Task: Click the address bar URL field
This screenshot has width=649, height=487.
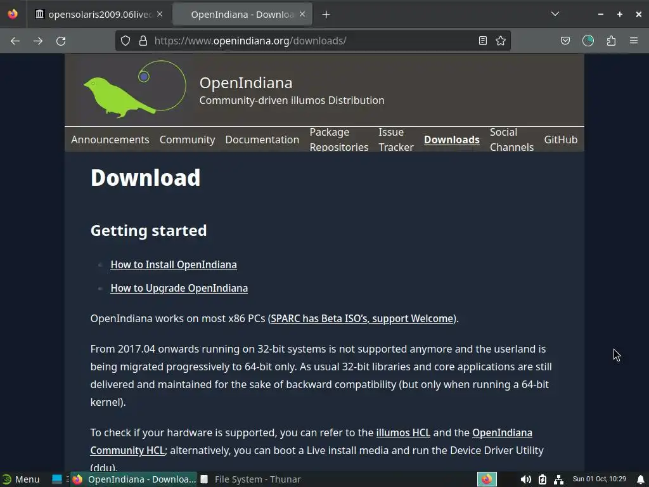Action: [312, 41]
